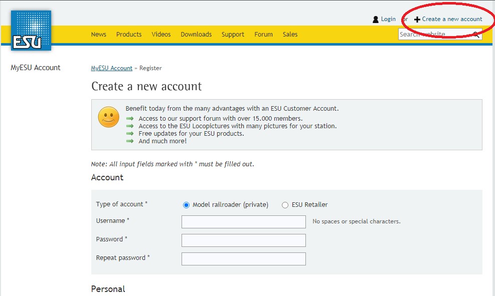Open the Sales menu item
Screen dimensions: 495x296
[x=290, y=35]
